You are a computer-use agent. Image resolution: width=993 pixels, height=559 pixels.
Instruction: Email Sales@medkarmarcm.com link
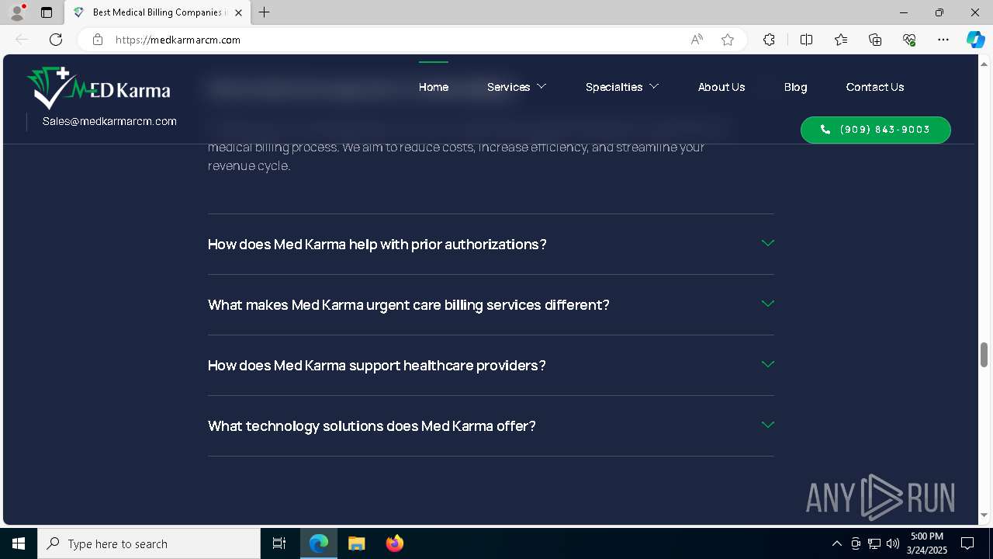(109, 121)
